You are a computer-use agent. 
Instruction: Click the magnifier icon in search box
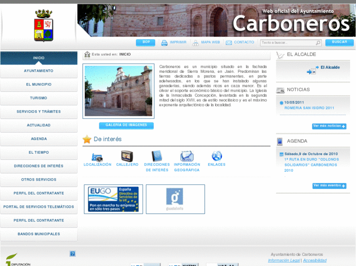[x=318, y=42]
